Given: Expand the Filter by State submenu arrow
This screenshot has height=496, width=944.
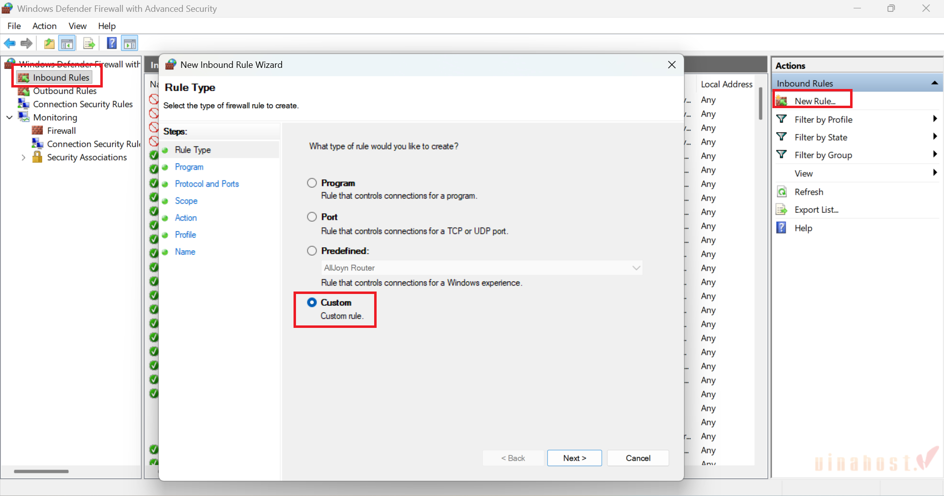Looking at the screenshot, I should (935, 137).
